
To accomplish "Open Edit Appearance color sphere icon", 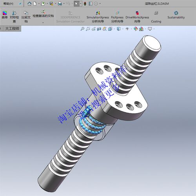I will tap(136, 29).
